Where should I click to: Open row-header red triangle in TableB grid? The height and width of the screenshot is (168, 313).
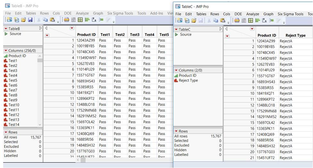(x=47, y=35)
